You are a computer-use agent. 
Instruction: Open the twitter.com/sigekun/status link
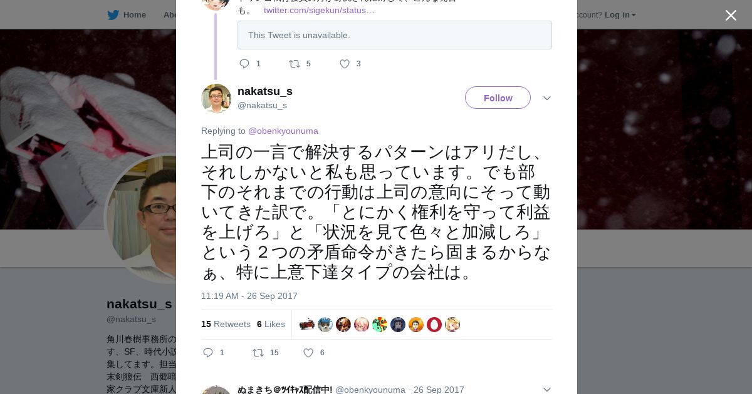point(319,10)
